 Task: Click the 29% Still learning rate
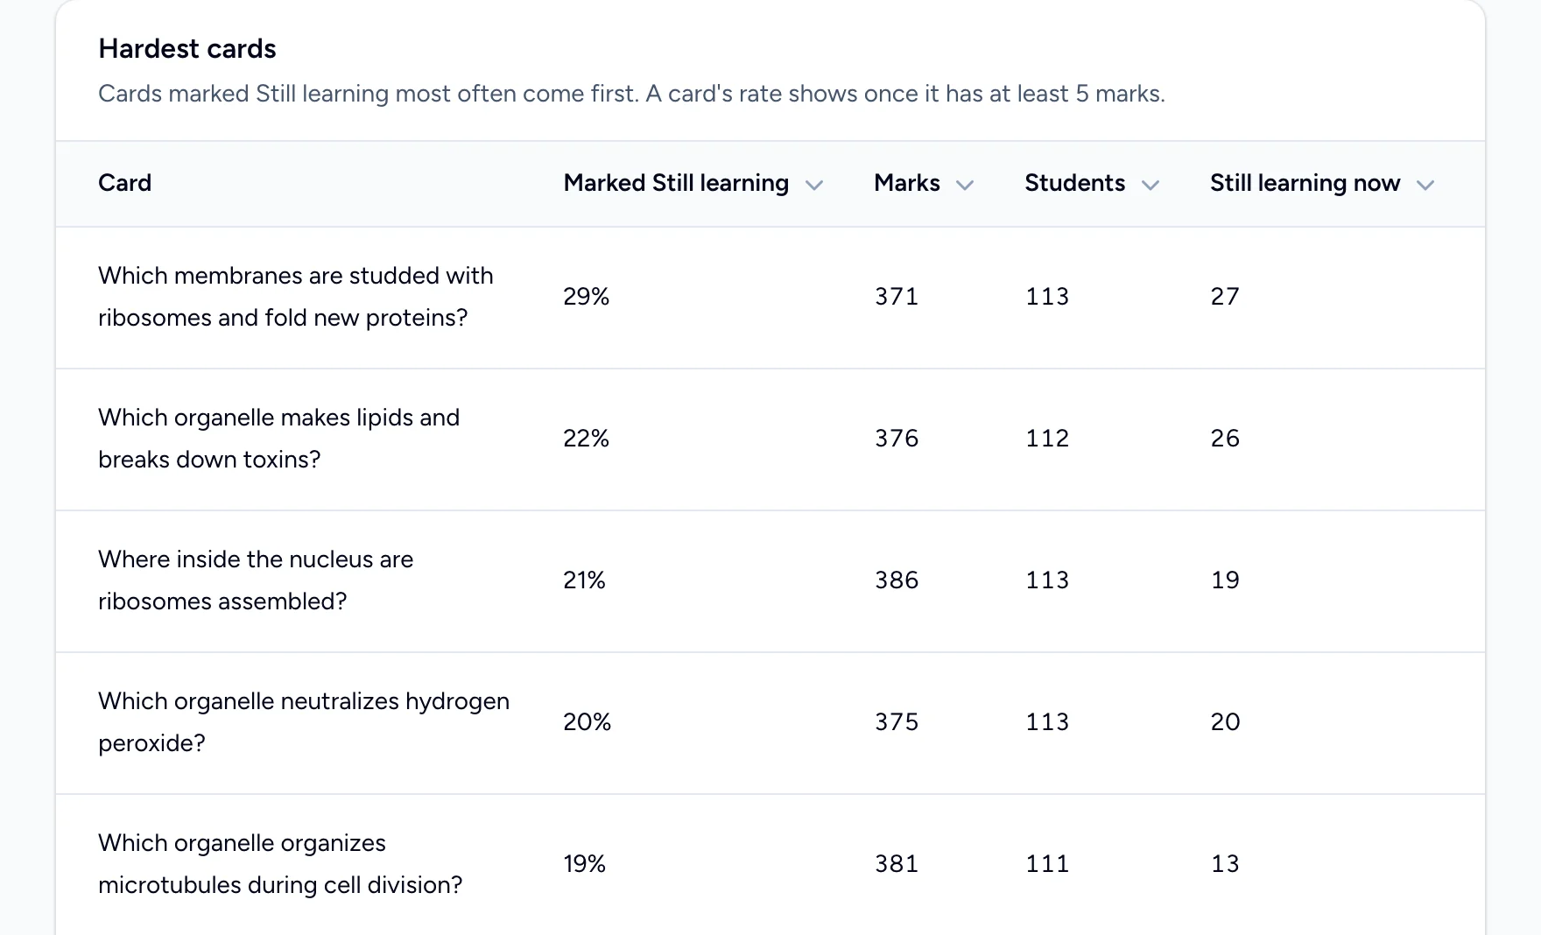(x=587, y=297)
